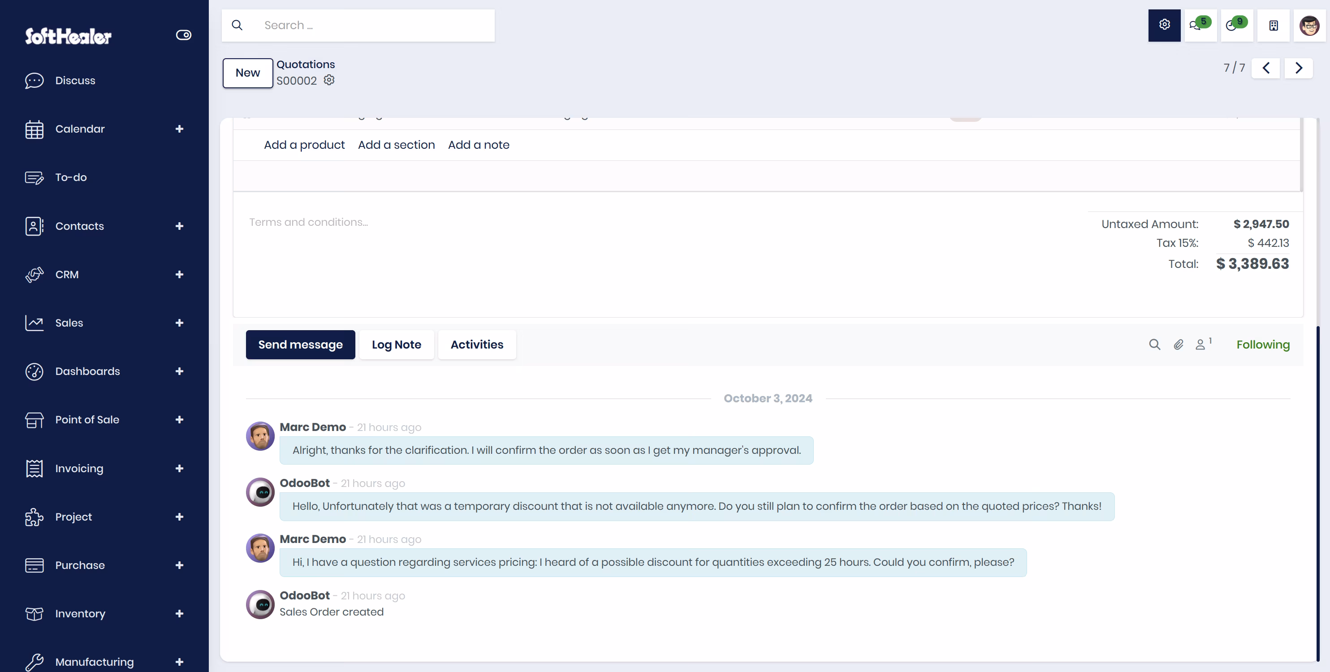Click the Untaxed Amount $ 2,947.50 value
The height and width of the screenshot is (672, 1330).
[1261, 224]
